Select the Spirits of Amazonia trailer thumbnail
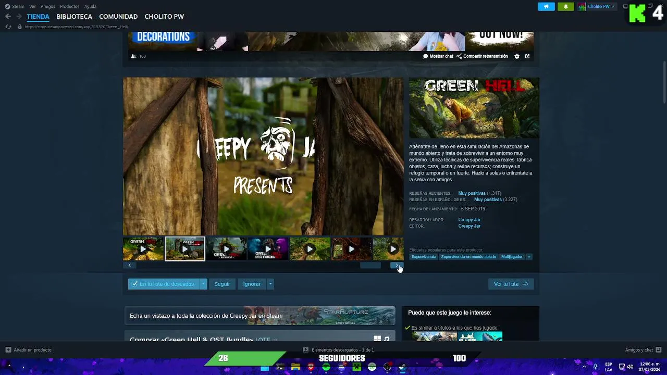Viewport: 667px width, 375px height. click(x=268, y=249)
